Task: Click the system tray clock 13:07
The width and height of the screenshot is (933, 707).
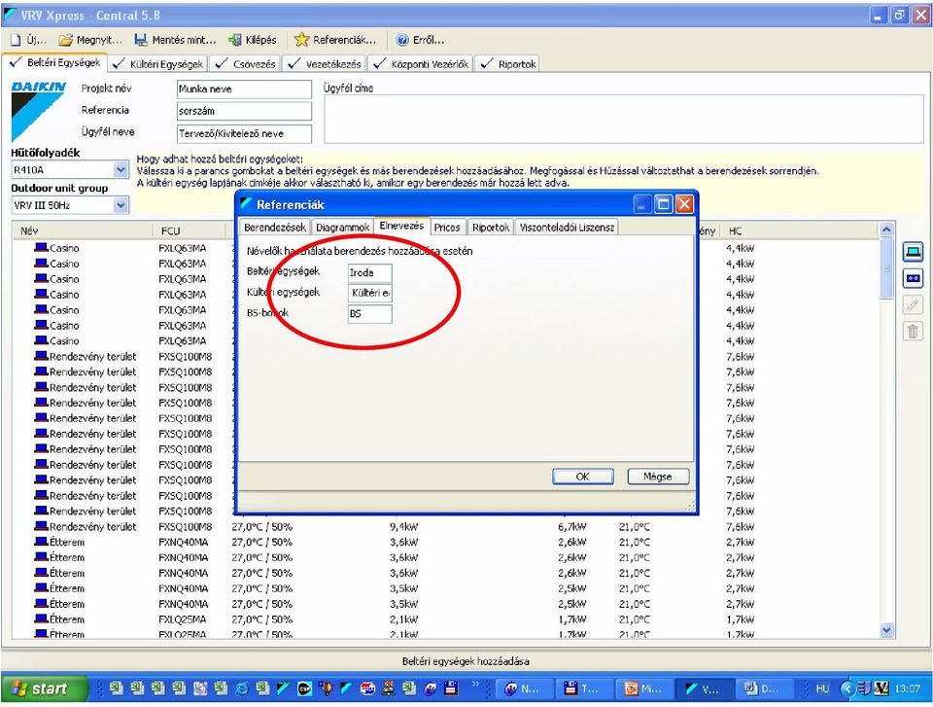Action: (907, 689)
